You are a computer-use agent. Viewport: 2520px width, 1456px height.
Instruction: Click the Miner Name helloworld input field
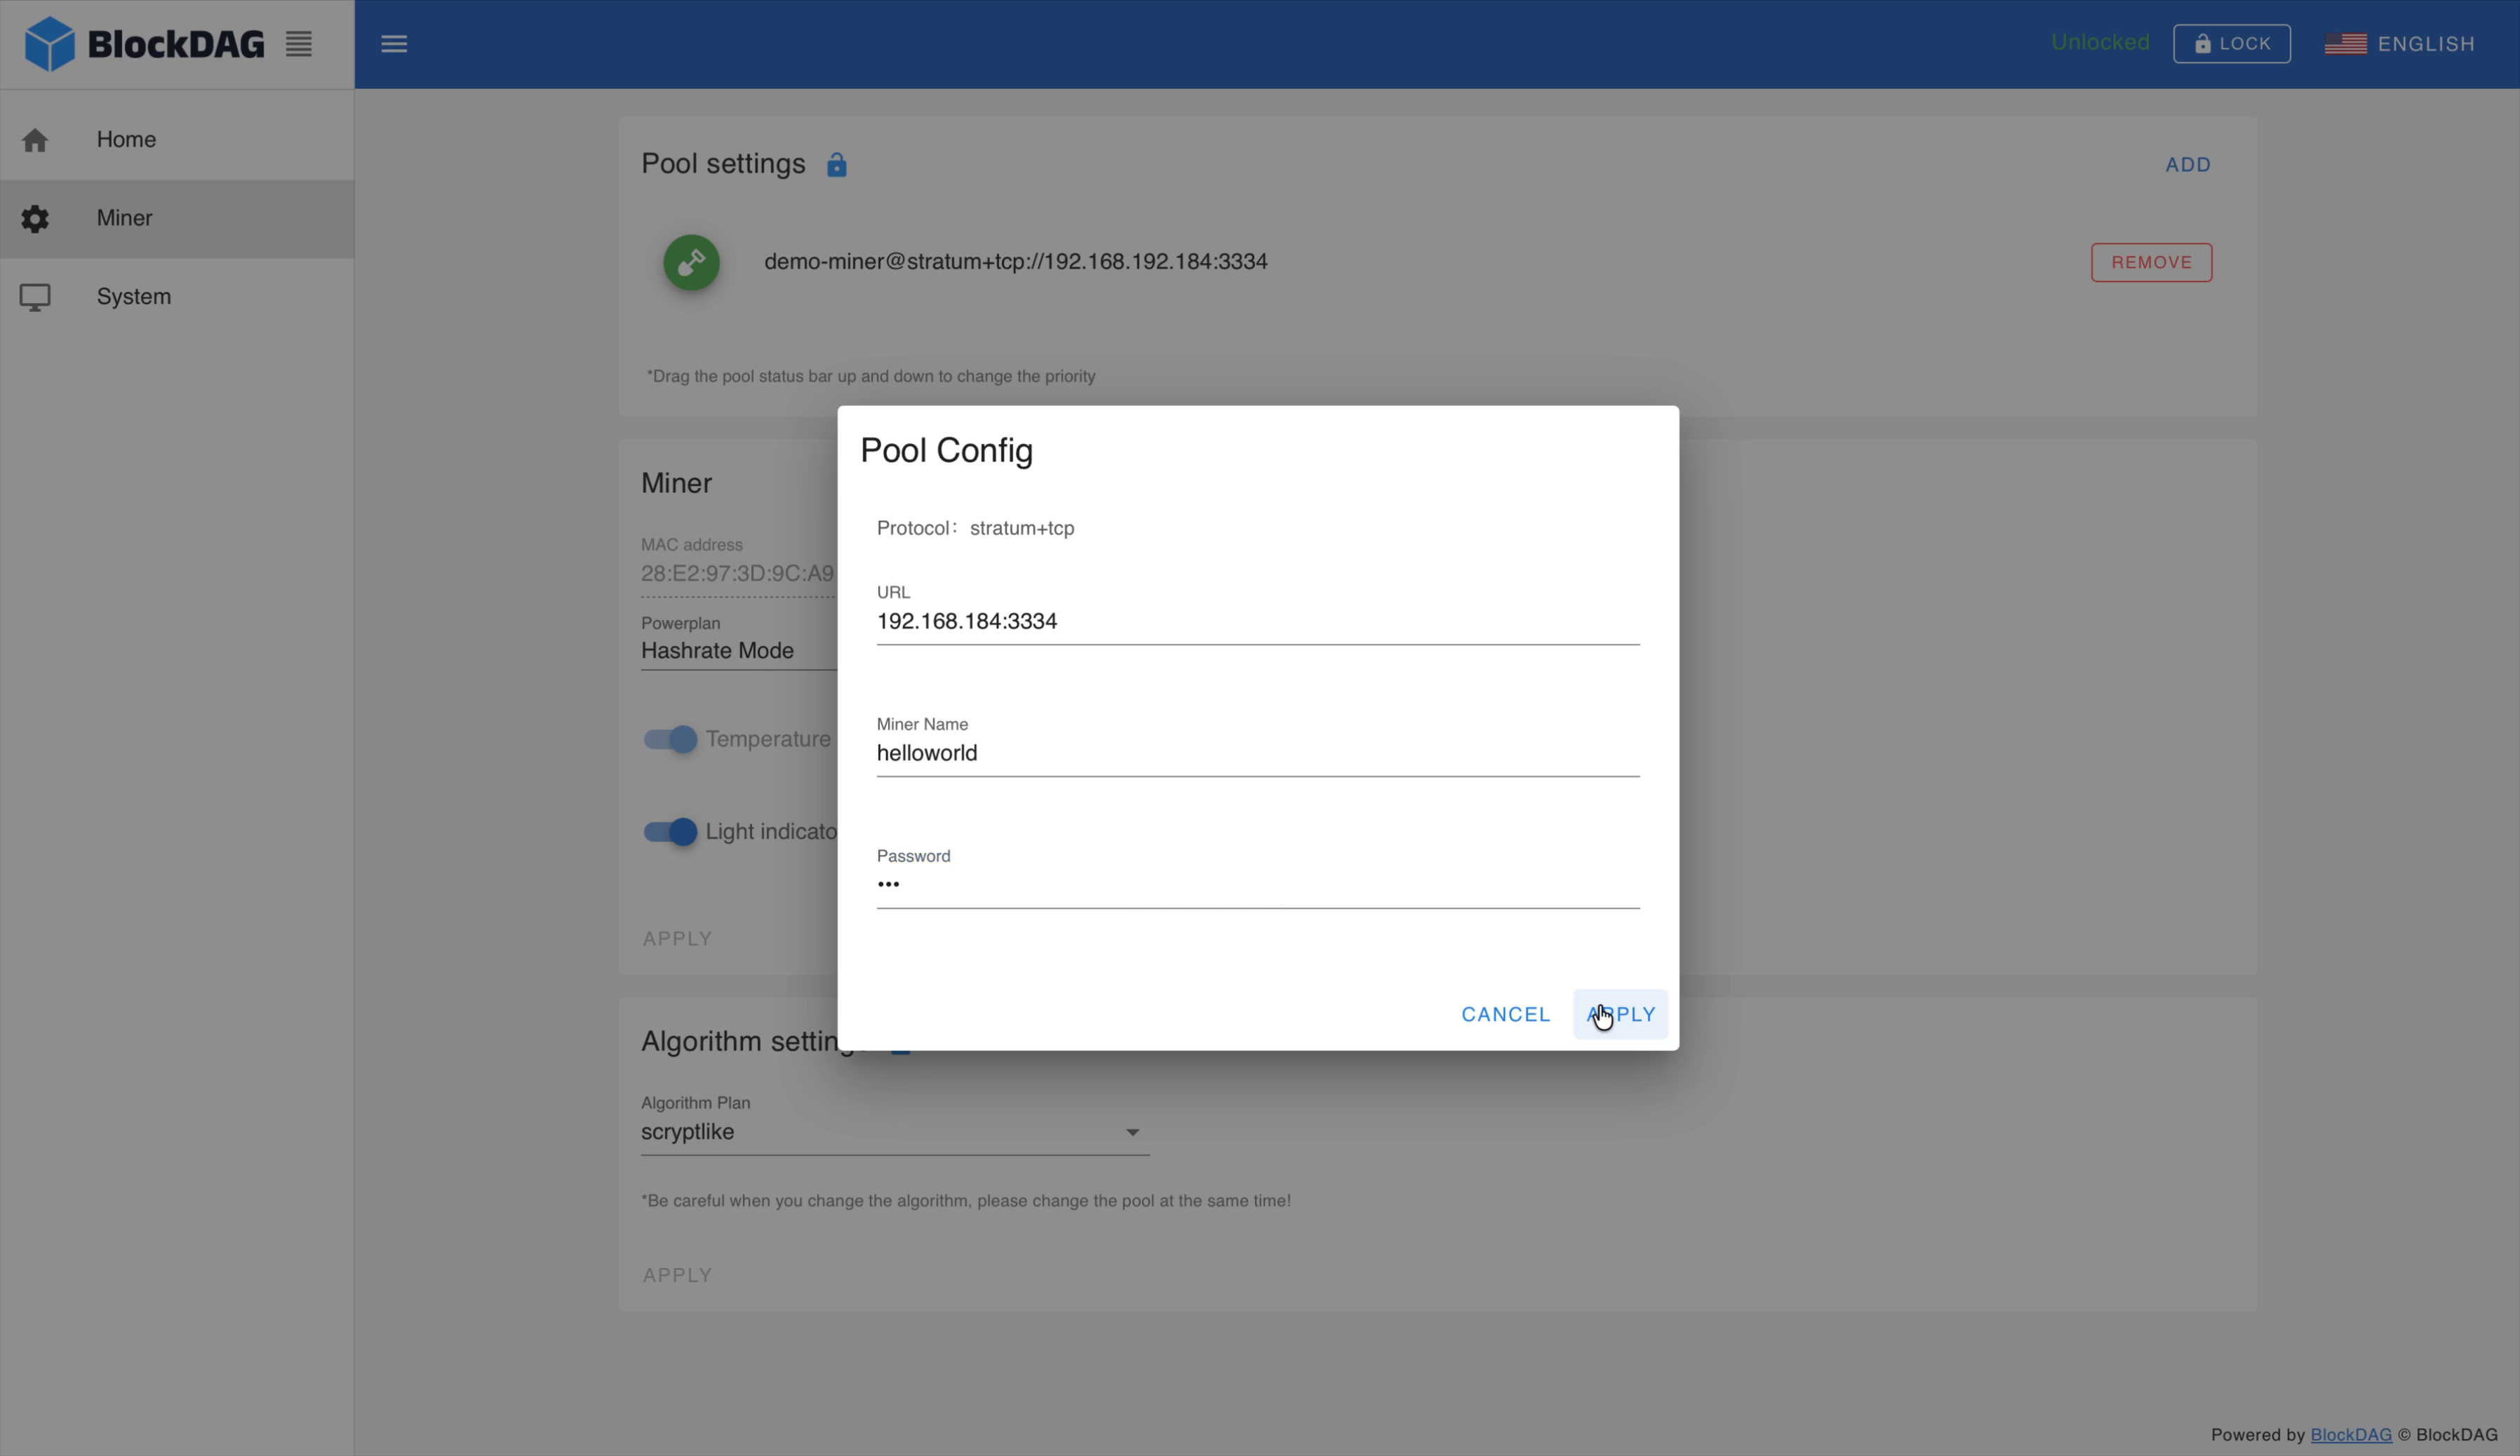click(x=1257, y=753)
